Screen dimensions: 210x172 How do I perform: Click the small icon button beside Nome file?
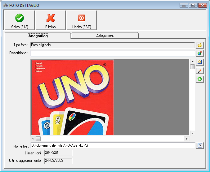coord(200,145)
